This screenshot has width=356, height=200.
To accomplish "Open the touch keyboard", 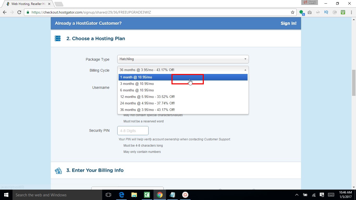I will (331, 195).
